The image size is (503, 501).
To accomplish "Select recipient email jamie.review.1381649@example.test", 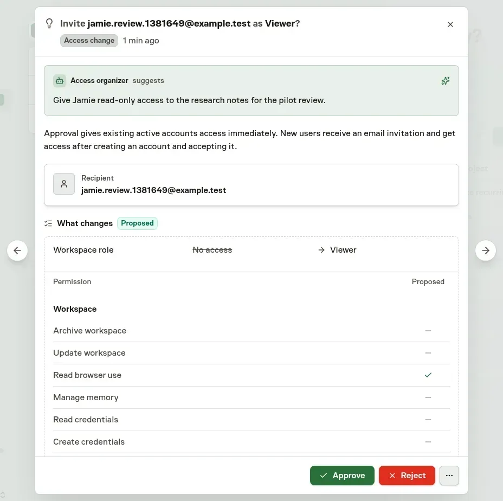I will coord(153,190).
